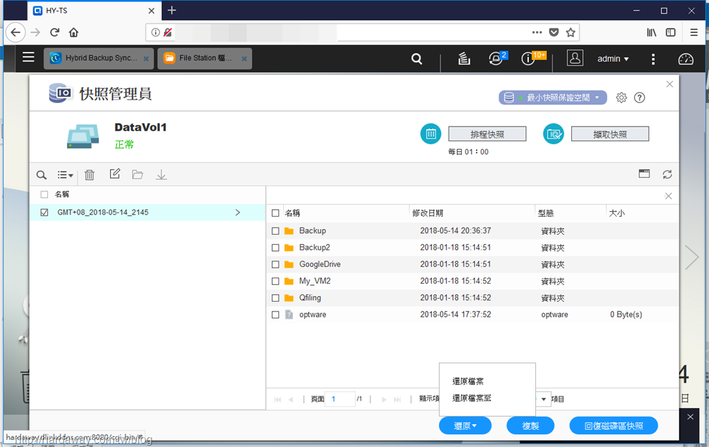Search snapshots with magnifier icon
Screen dimensions: 709x447
(x=41, y=175)
